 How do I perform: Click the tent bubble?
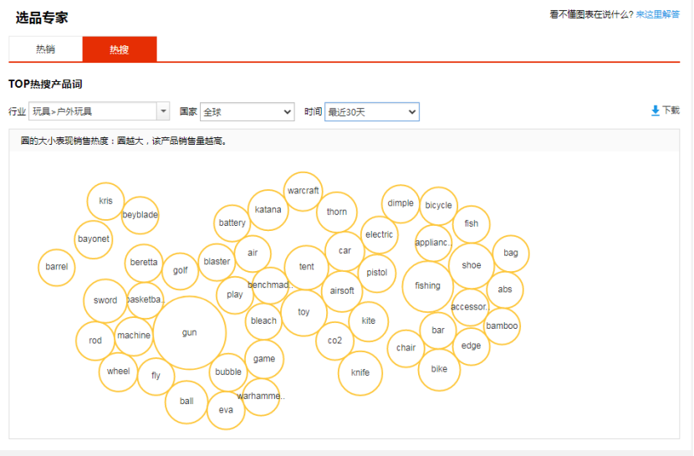point(307,267)
